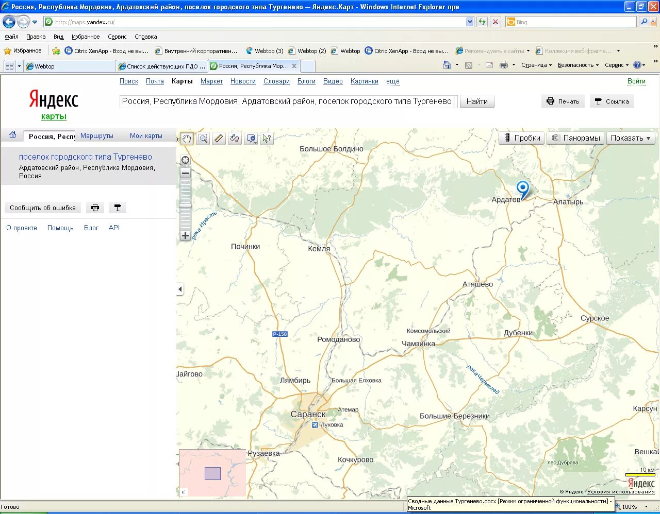
Task: Open the address bar history dropdown
Action: [x=470, y=22]
